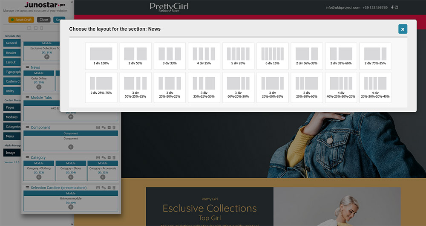Screen dimensions: 426x226
Task: Add module under Category - Clothing
Action: (x=39, y=177)
